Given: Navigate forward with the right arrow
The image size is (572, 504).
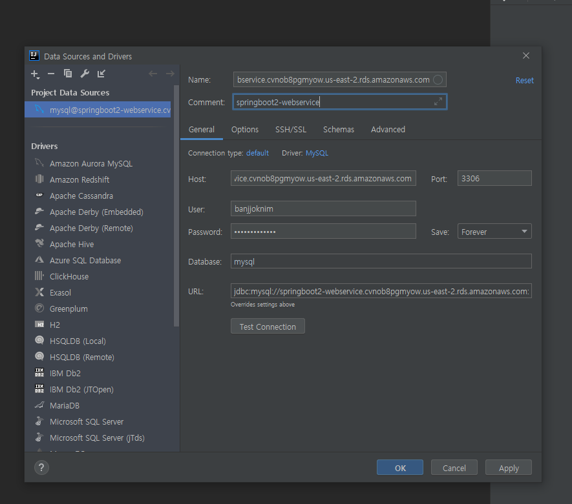Looking at the screenshot, I should [x=170, y=74].
